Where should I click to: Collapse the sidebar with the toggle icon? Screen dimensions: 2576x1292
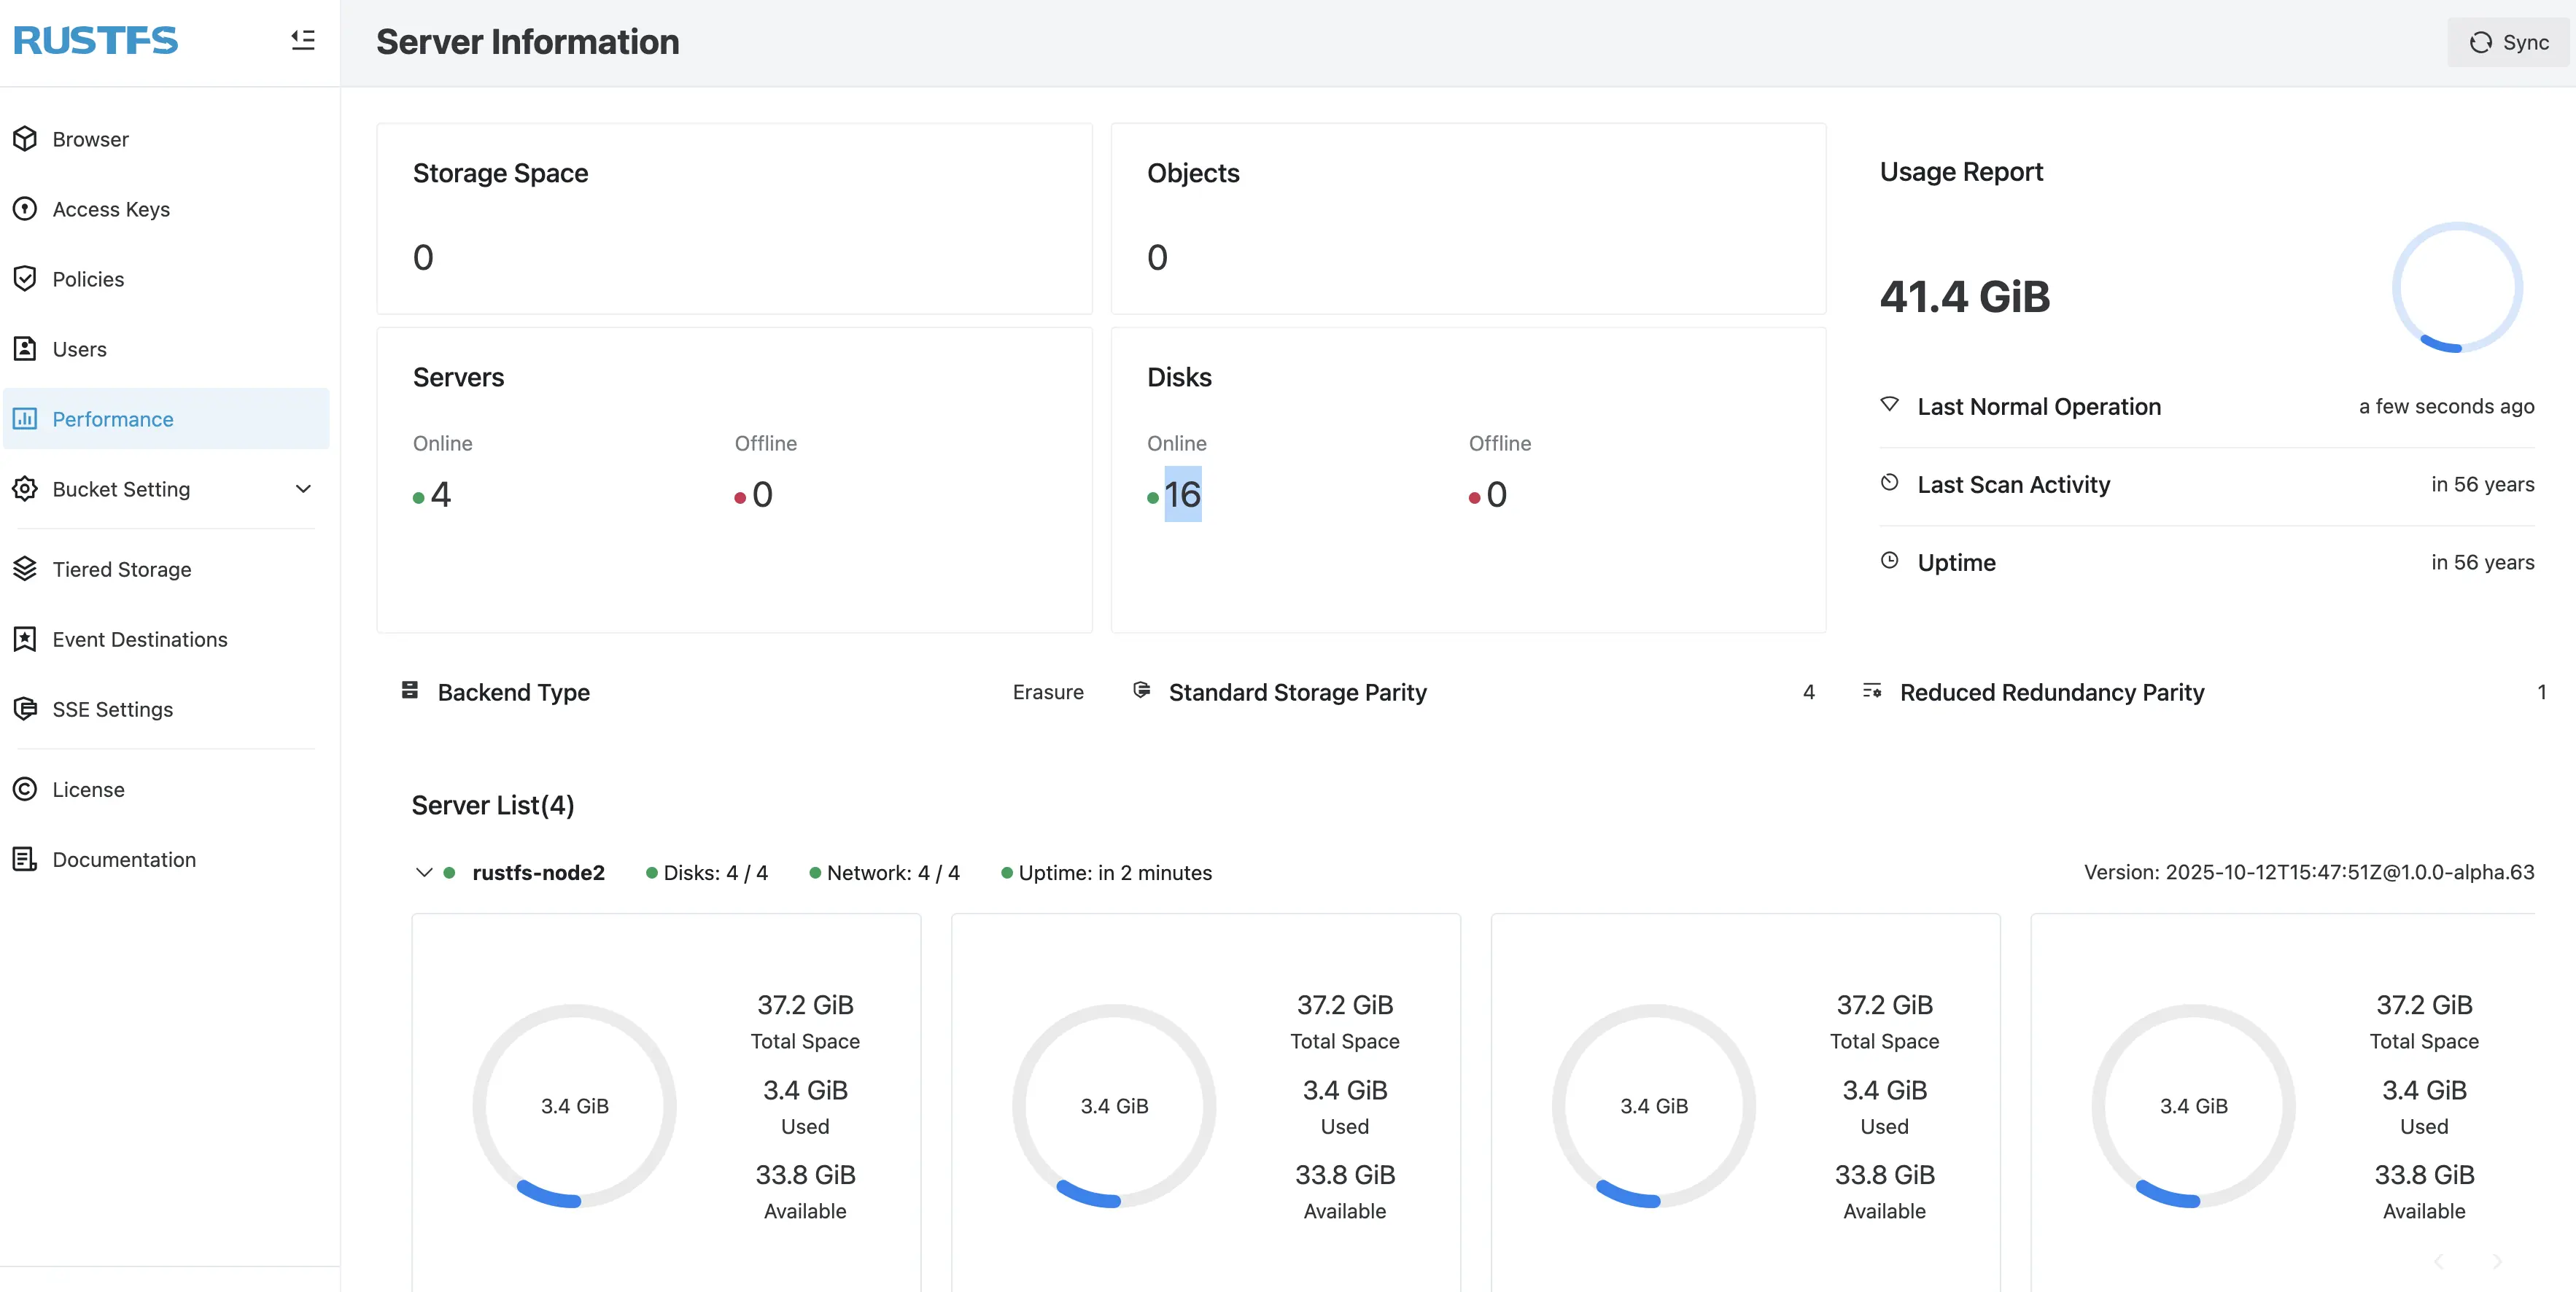(x=303, y=40)
